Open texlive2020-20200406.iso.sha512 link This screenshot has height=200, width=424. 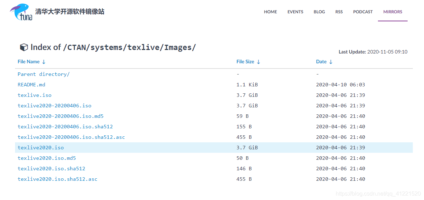click(65, 127)
